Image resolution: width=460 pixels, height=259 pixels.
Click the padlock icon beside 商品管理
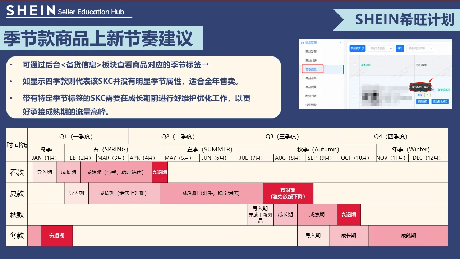tap(303, 43)
